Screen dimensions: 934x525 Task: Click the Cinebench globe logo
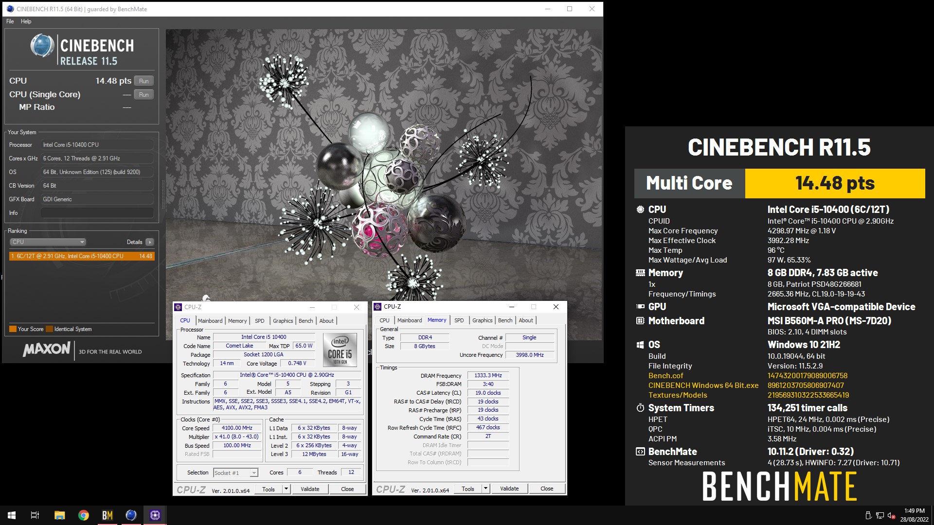tap(42, 46)
